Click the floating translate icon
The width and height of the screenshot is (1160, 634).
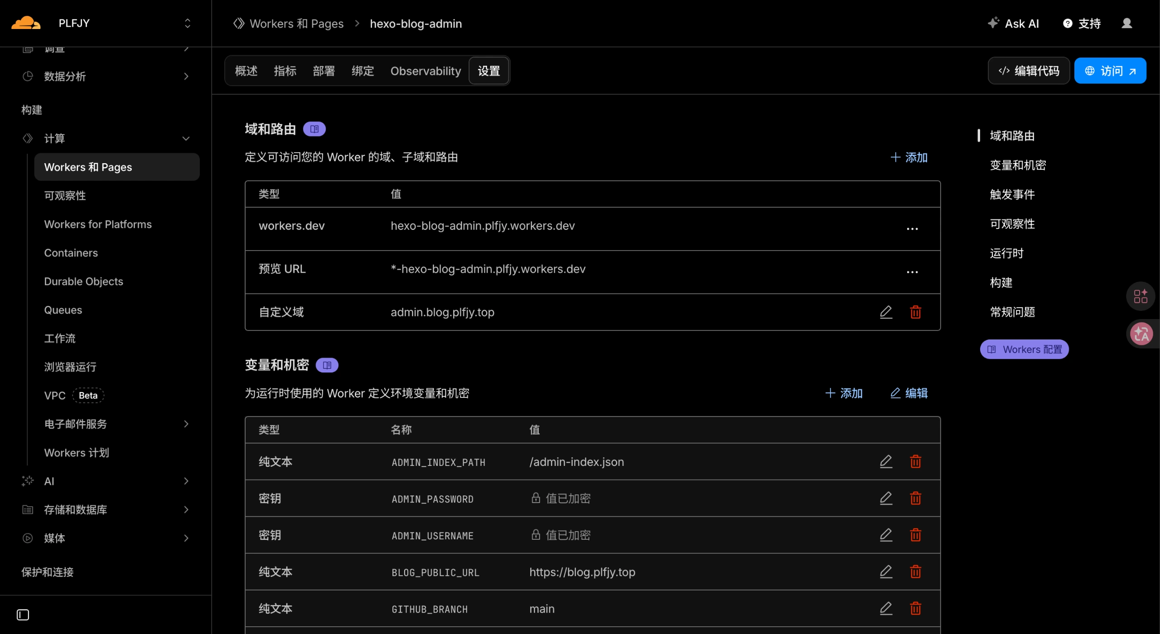coord(1141,334)
